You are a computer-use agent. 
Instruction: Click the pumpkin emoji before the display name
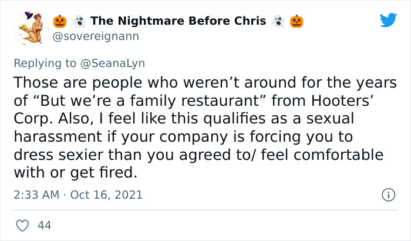[x=60, y=21]
